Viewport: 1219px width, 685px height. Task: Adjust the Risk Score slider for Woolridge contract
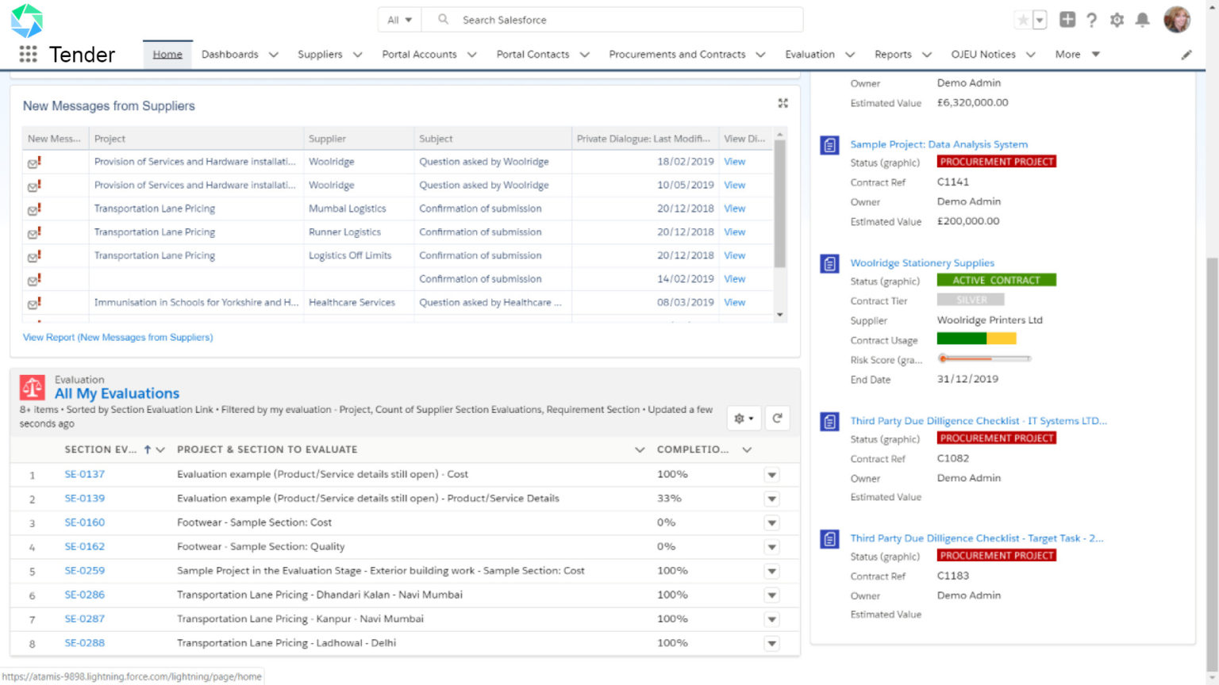point(944,358)
